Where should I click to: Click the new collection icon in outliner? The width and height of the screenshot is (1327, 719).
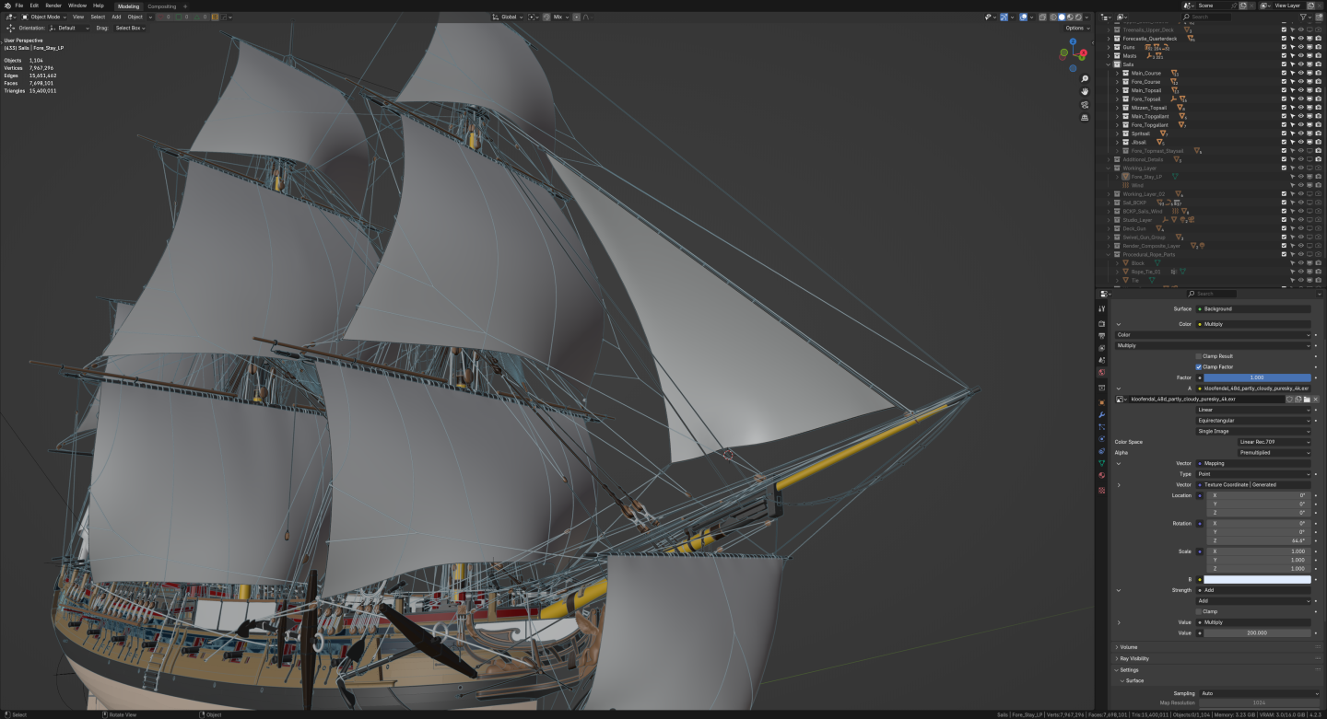click(1317, 17)
